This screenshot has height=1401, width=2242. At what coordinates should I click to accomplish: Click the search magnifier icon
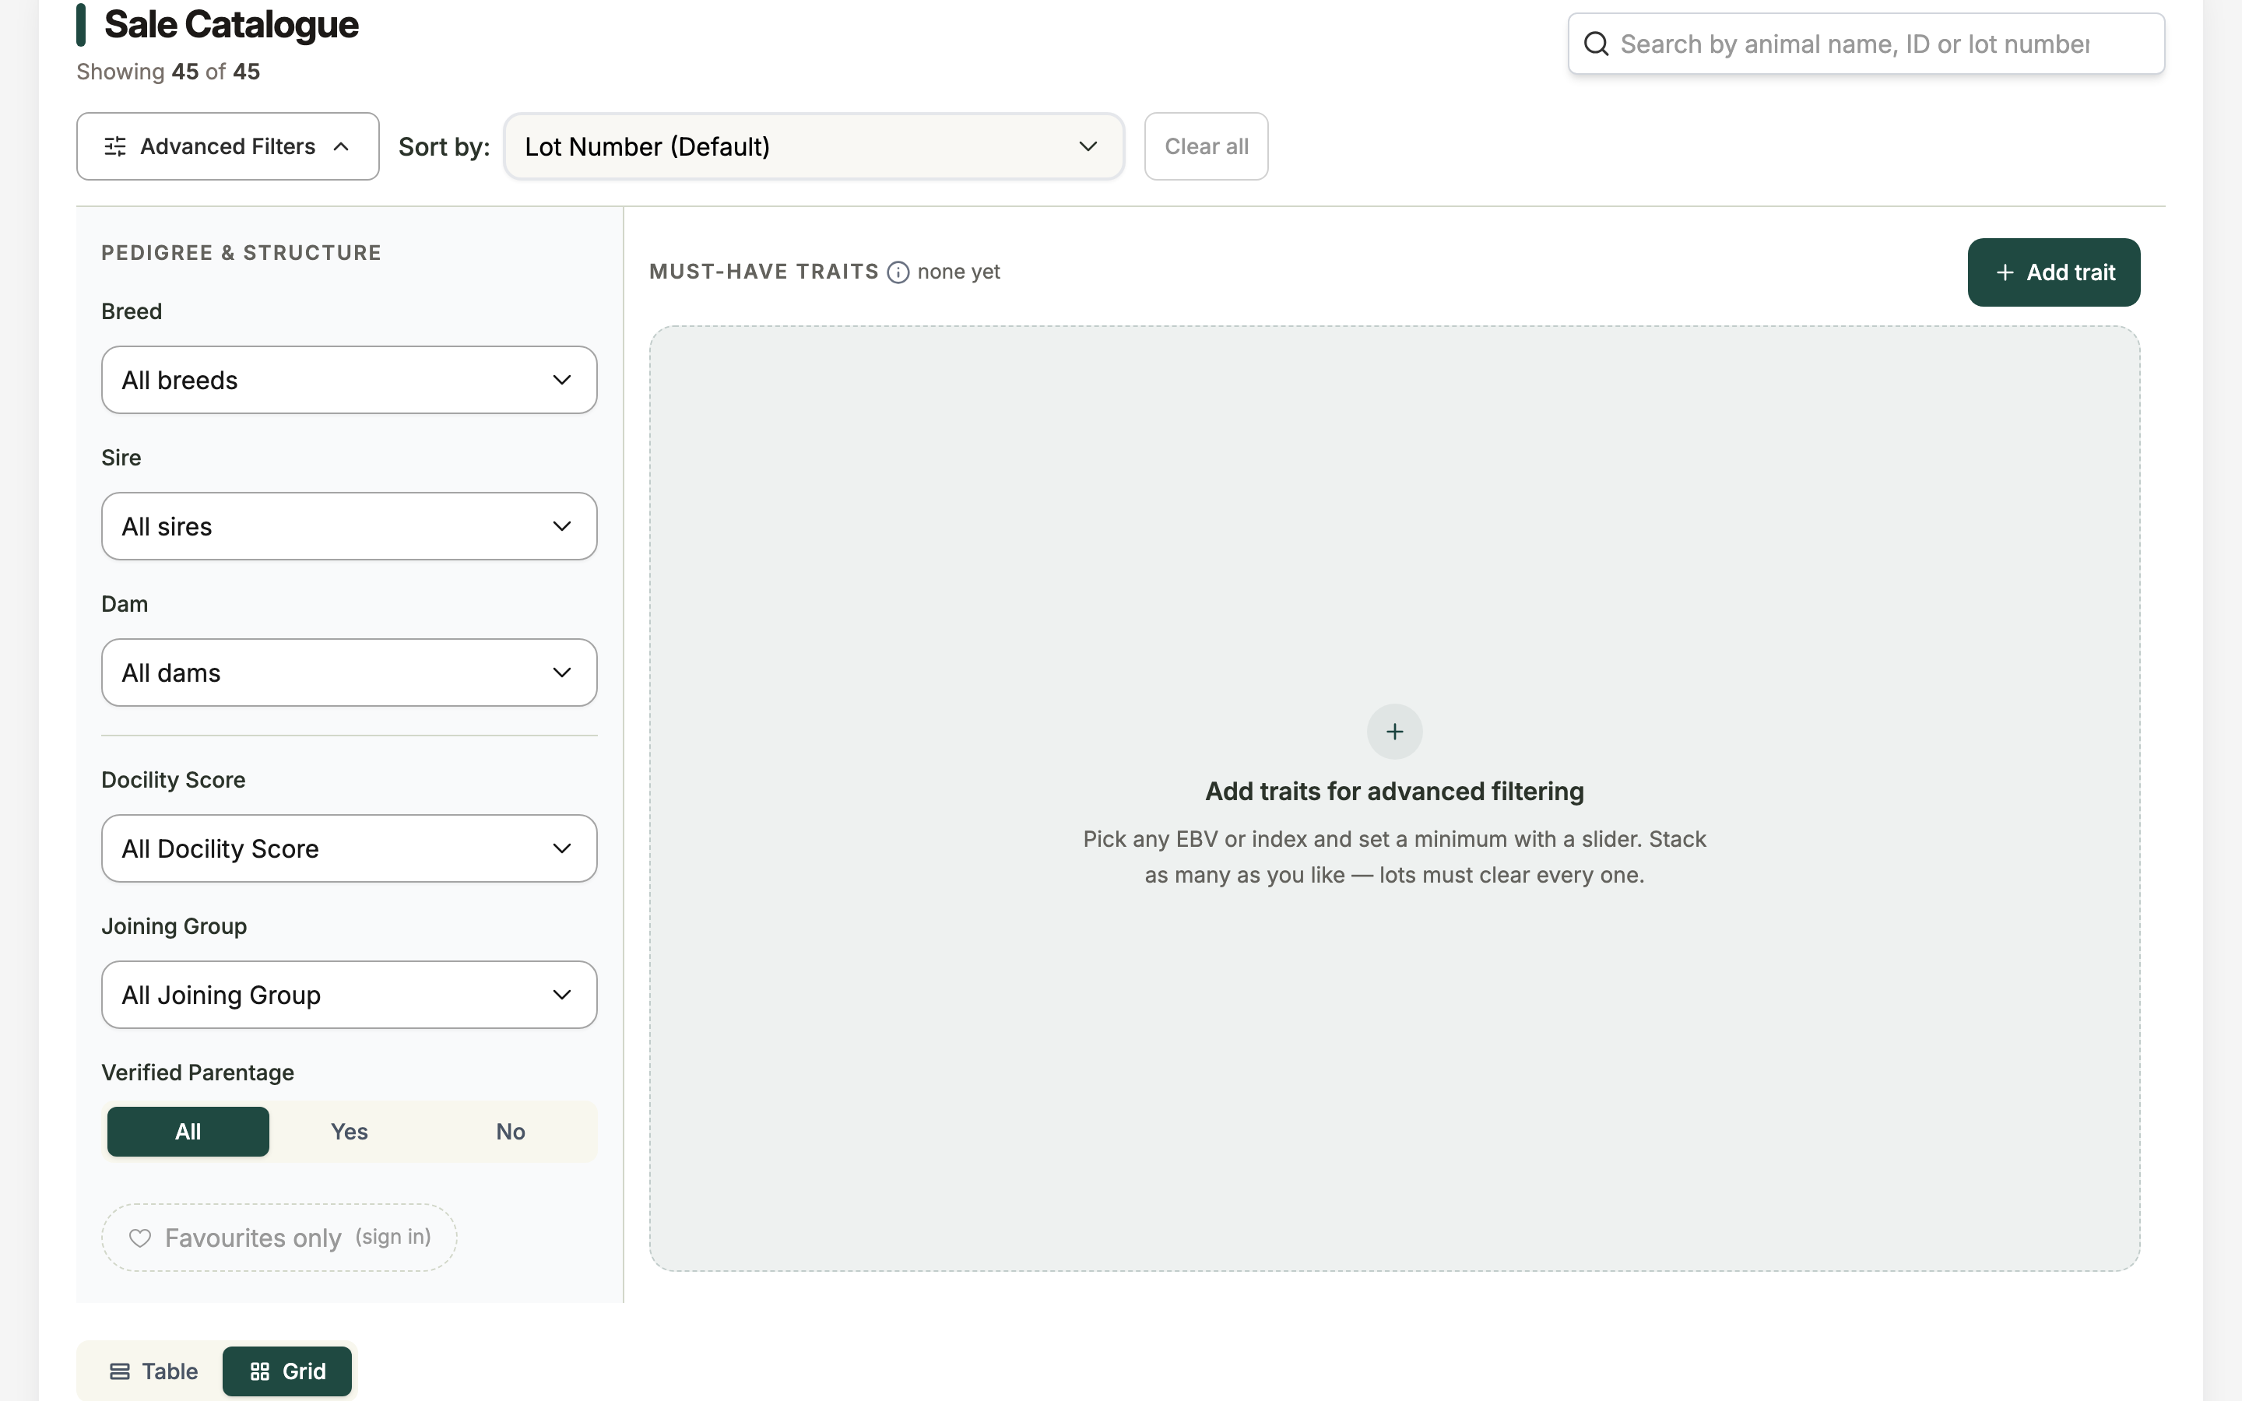point(1595,44)
